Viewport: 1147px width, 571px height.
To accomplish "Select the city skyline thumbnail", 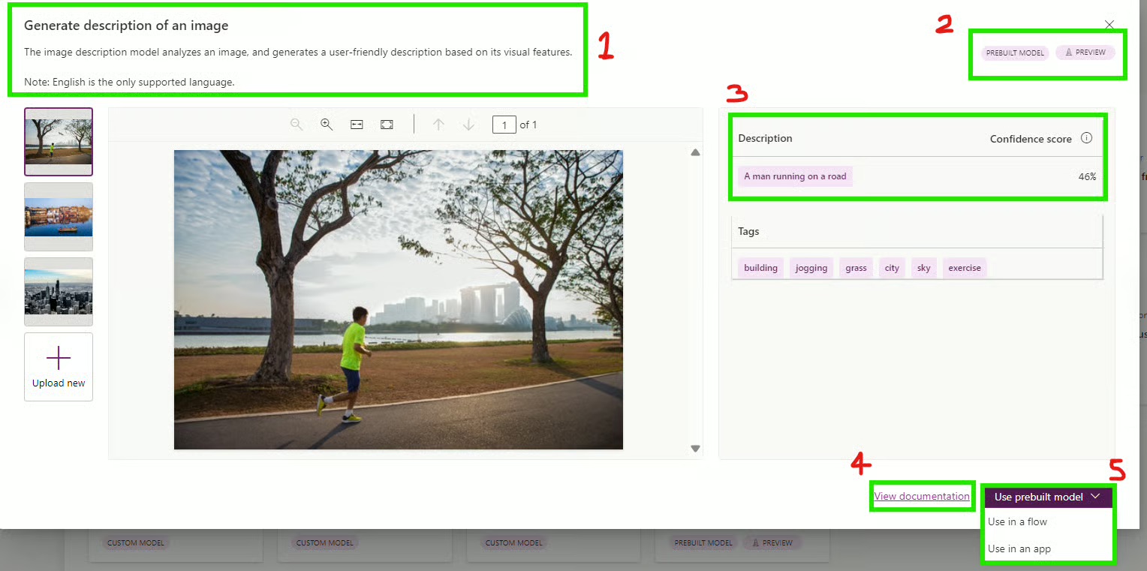I will (59, 292).
